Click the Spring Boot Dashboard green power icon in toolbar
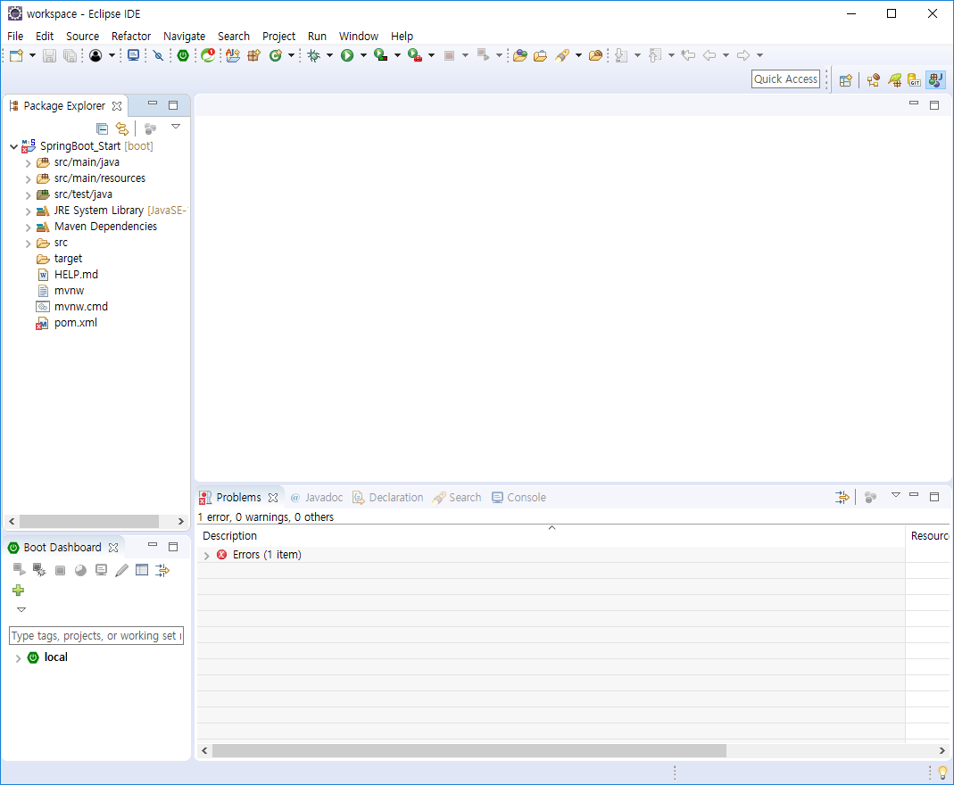The height and width of the screenshot is (785, 954). [x=183, y=55]
